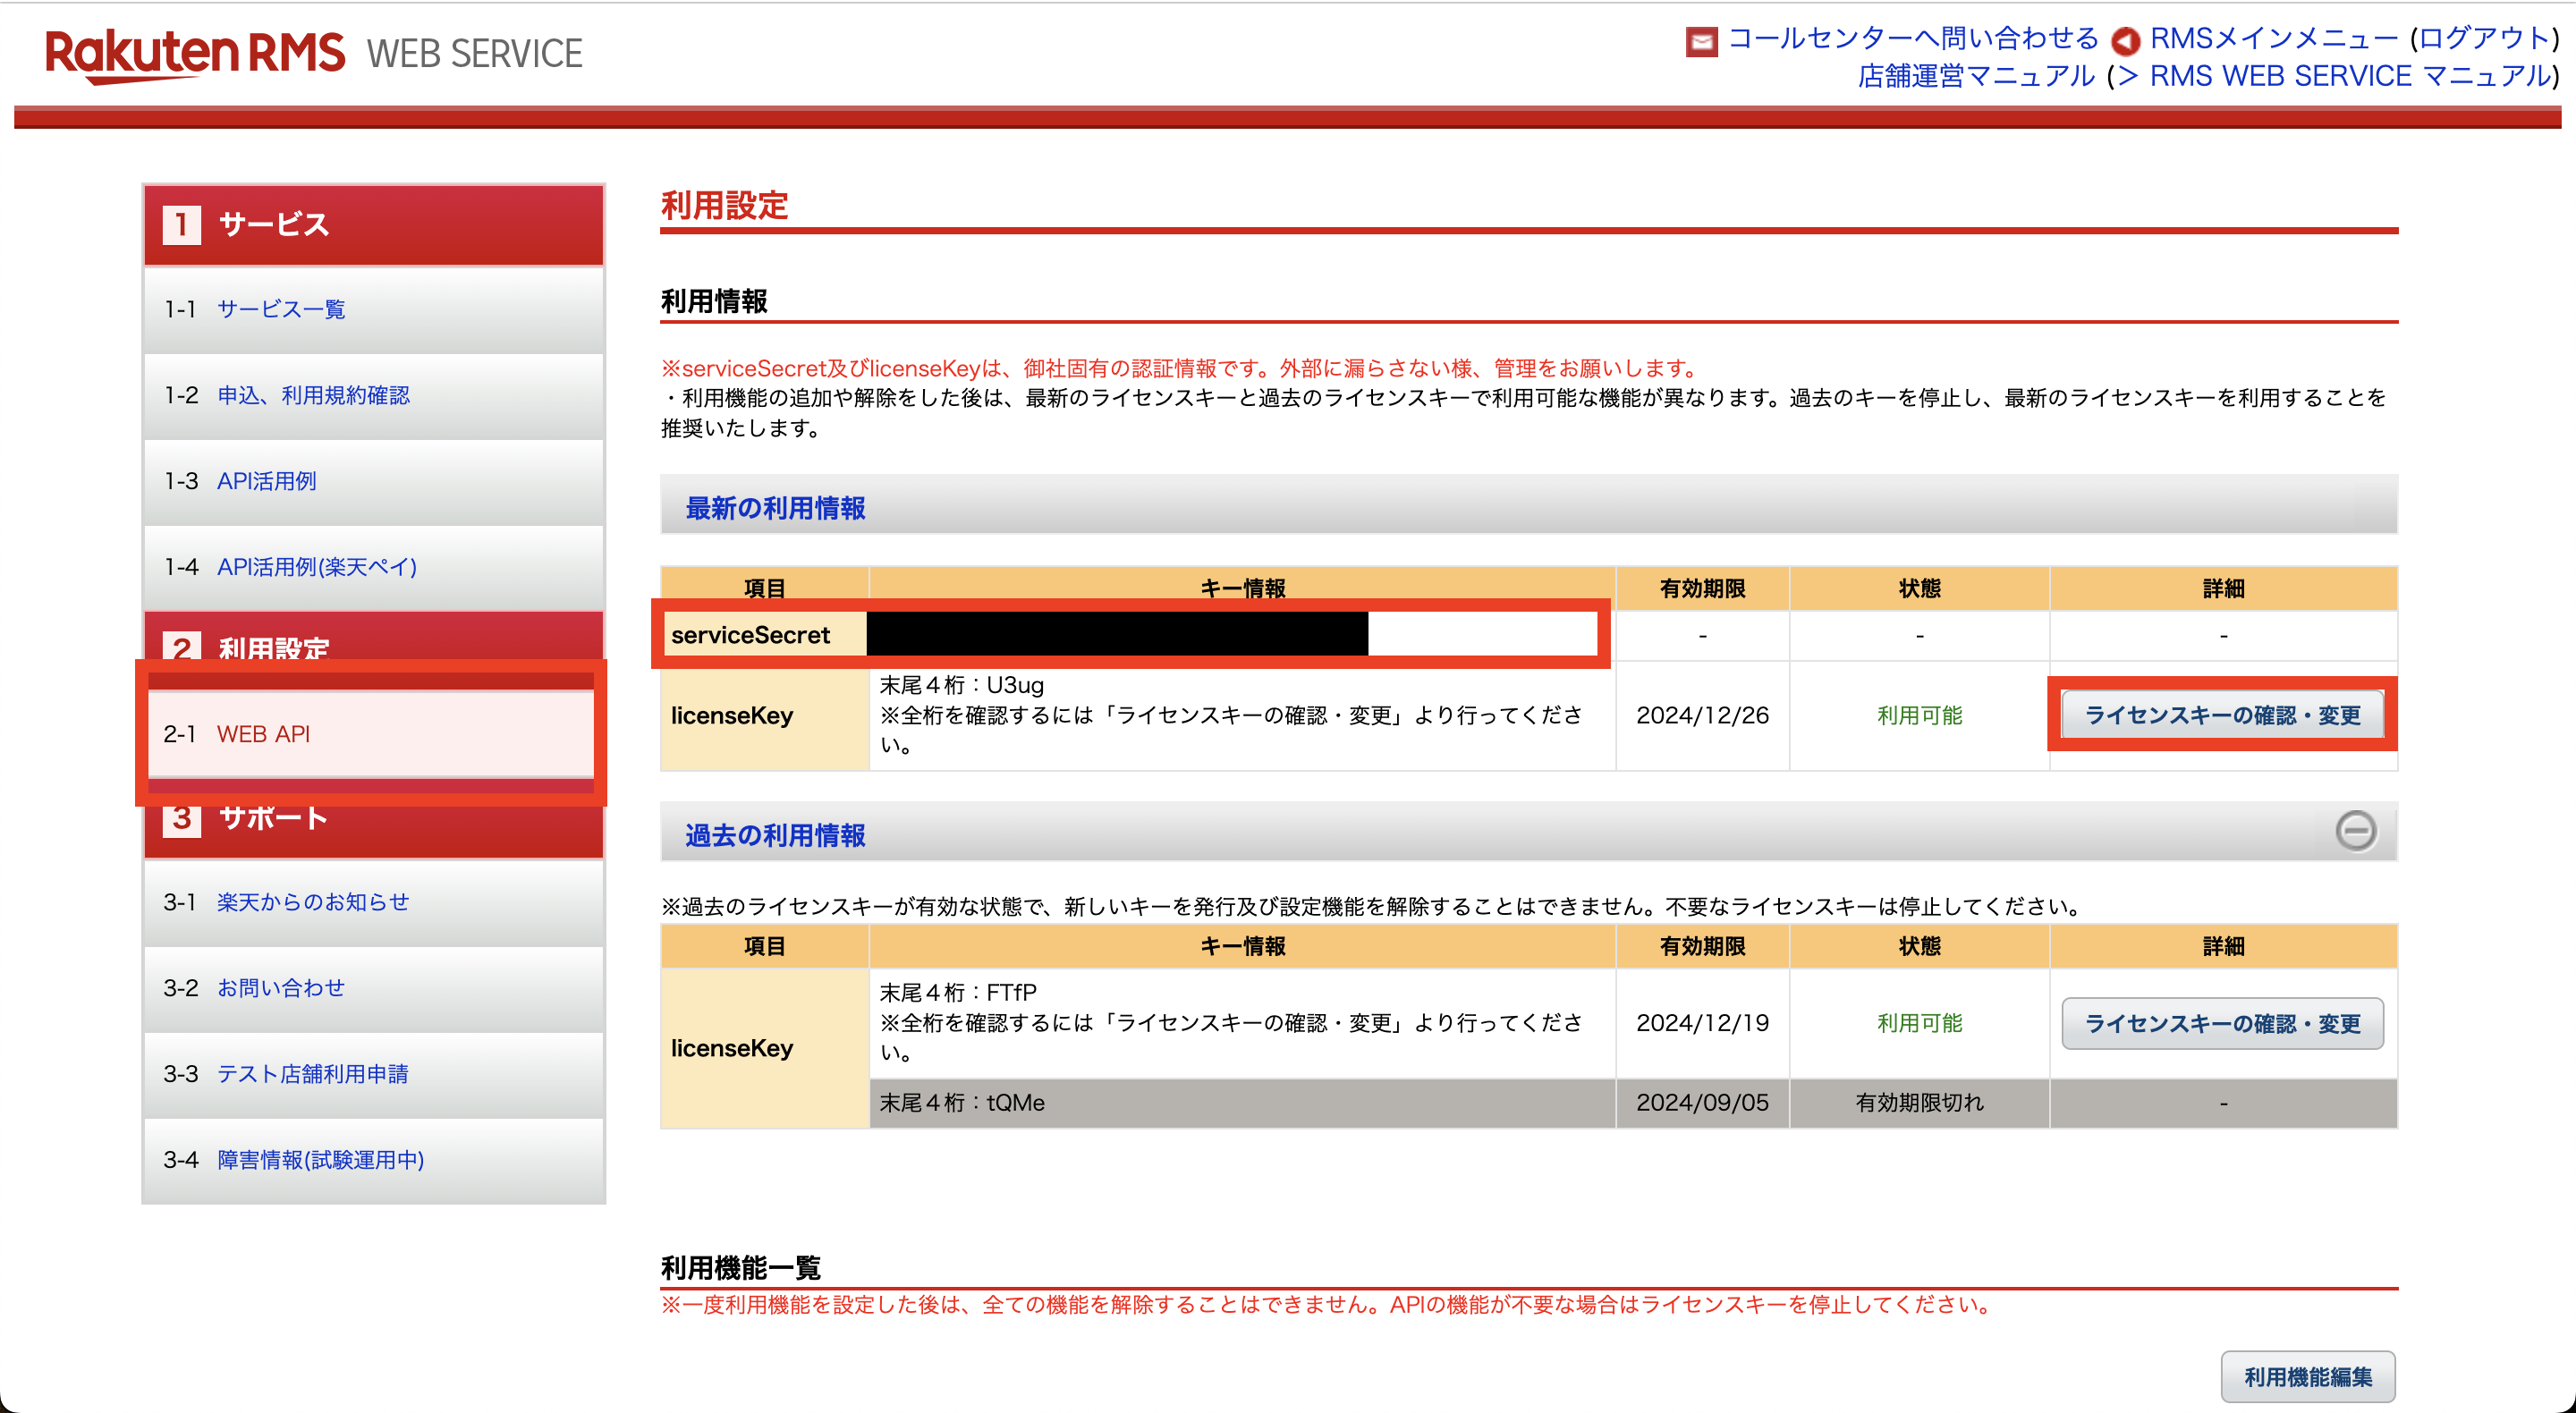The width and height of the screenshot is (2576, 1413).
Task: Select 1-2 申込、利用規約確認 menu item
Action: tap(313, 395)
